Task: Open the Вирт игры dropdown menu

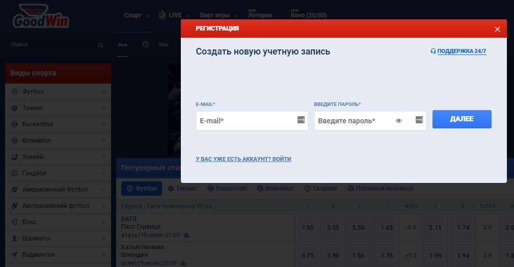Action: coord(219,15)
